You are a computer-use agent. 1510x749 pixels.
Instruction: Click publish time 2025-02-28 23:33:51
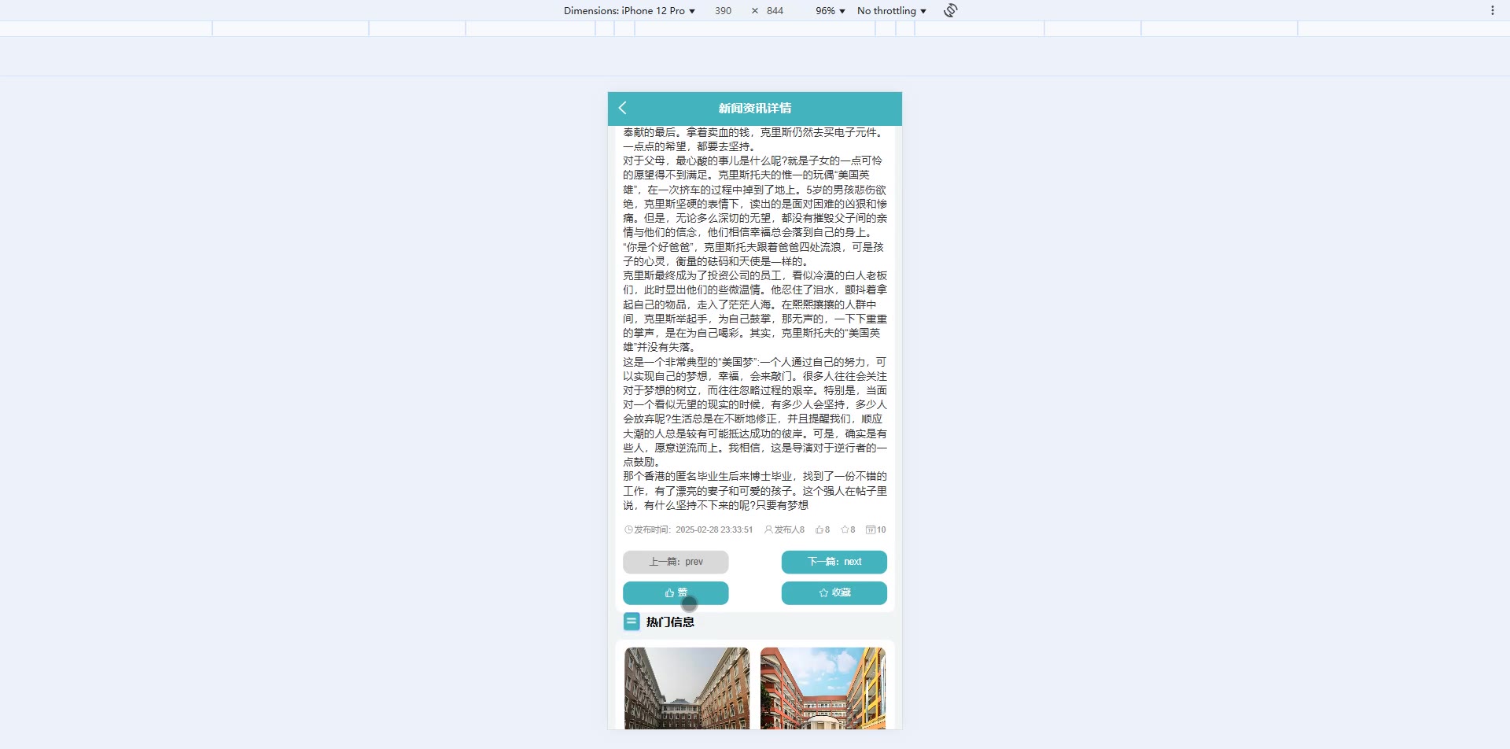pyautogui.click(x=714, y=530)
